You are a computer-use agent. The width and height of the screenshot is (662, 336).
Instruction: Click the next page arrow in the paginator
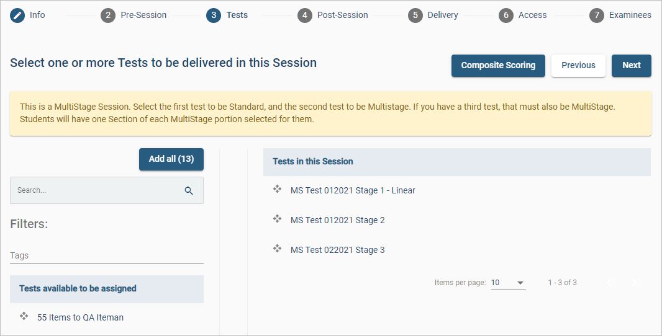pos(633,283)
